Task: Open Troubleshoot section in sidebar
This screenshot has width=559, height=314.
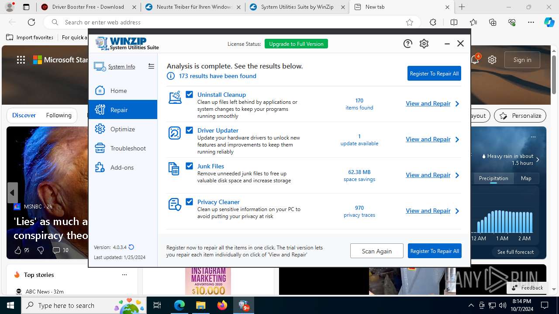Action: 123,148
